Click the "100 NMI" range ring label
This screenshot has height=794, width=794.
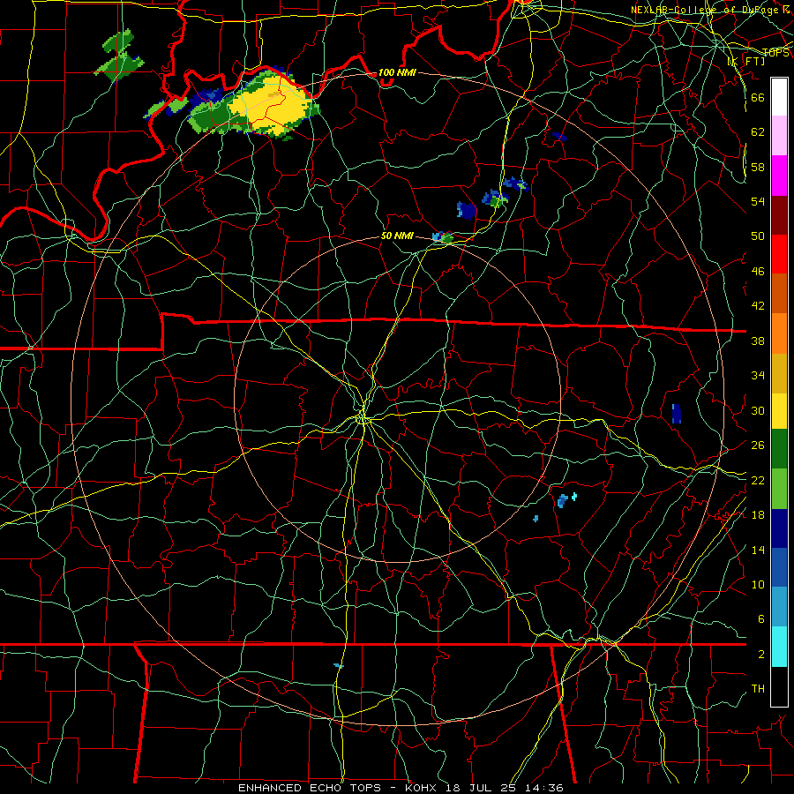(x=397, y=72)
